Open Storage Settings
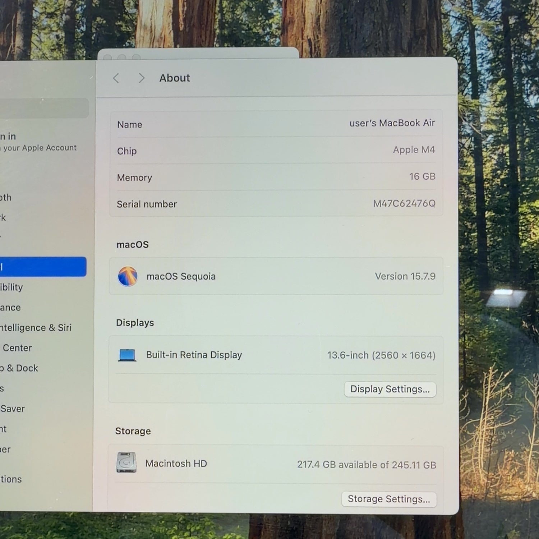This screenshot has width=539, height=539. [x=389, y=499]
